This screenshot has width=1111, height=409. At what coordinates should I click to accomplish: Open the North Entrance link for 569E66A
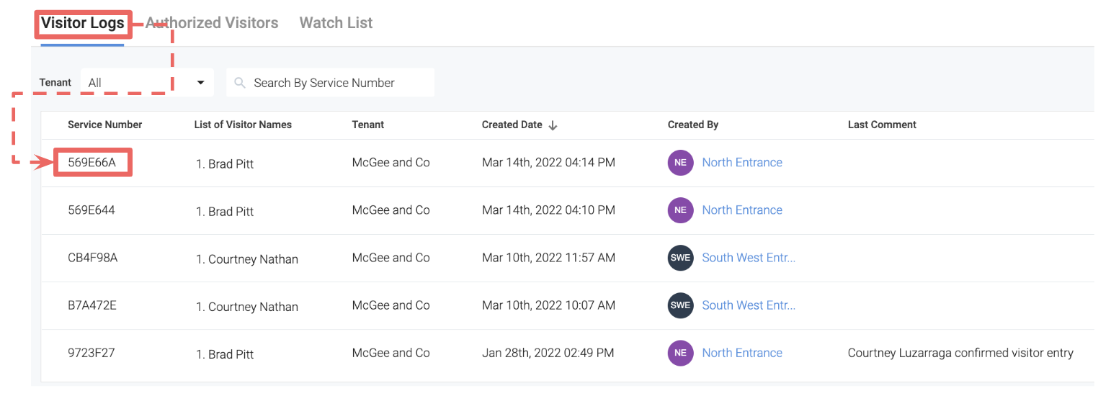(x=742, y=163)
